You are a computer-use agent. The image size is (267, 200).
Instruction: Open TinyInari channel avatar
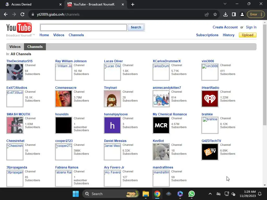point(112,99)
